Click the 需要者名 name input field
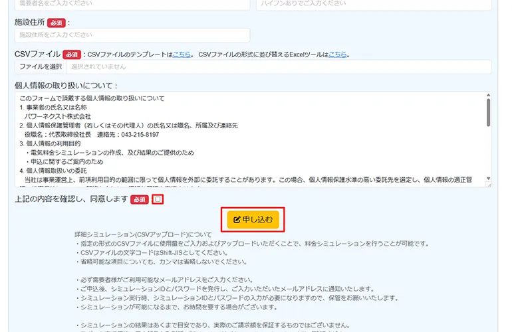Screen dimensions: 512x332 (132, 3)
